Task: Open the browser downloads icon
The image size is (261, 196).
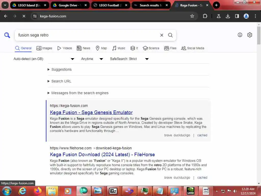Action: (228, 16)
